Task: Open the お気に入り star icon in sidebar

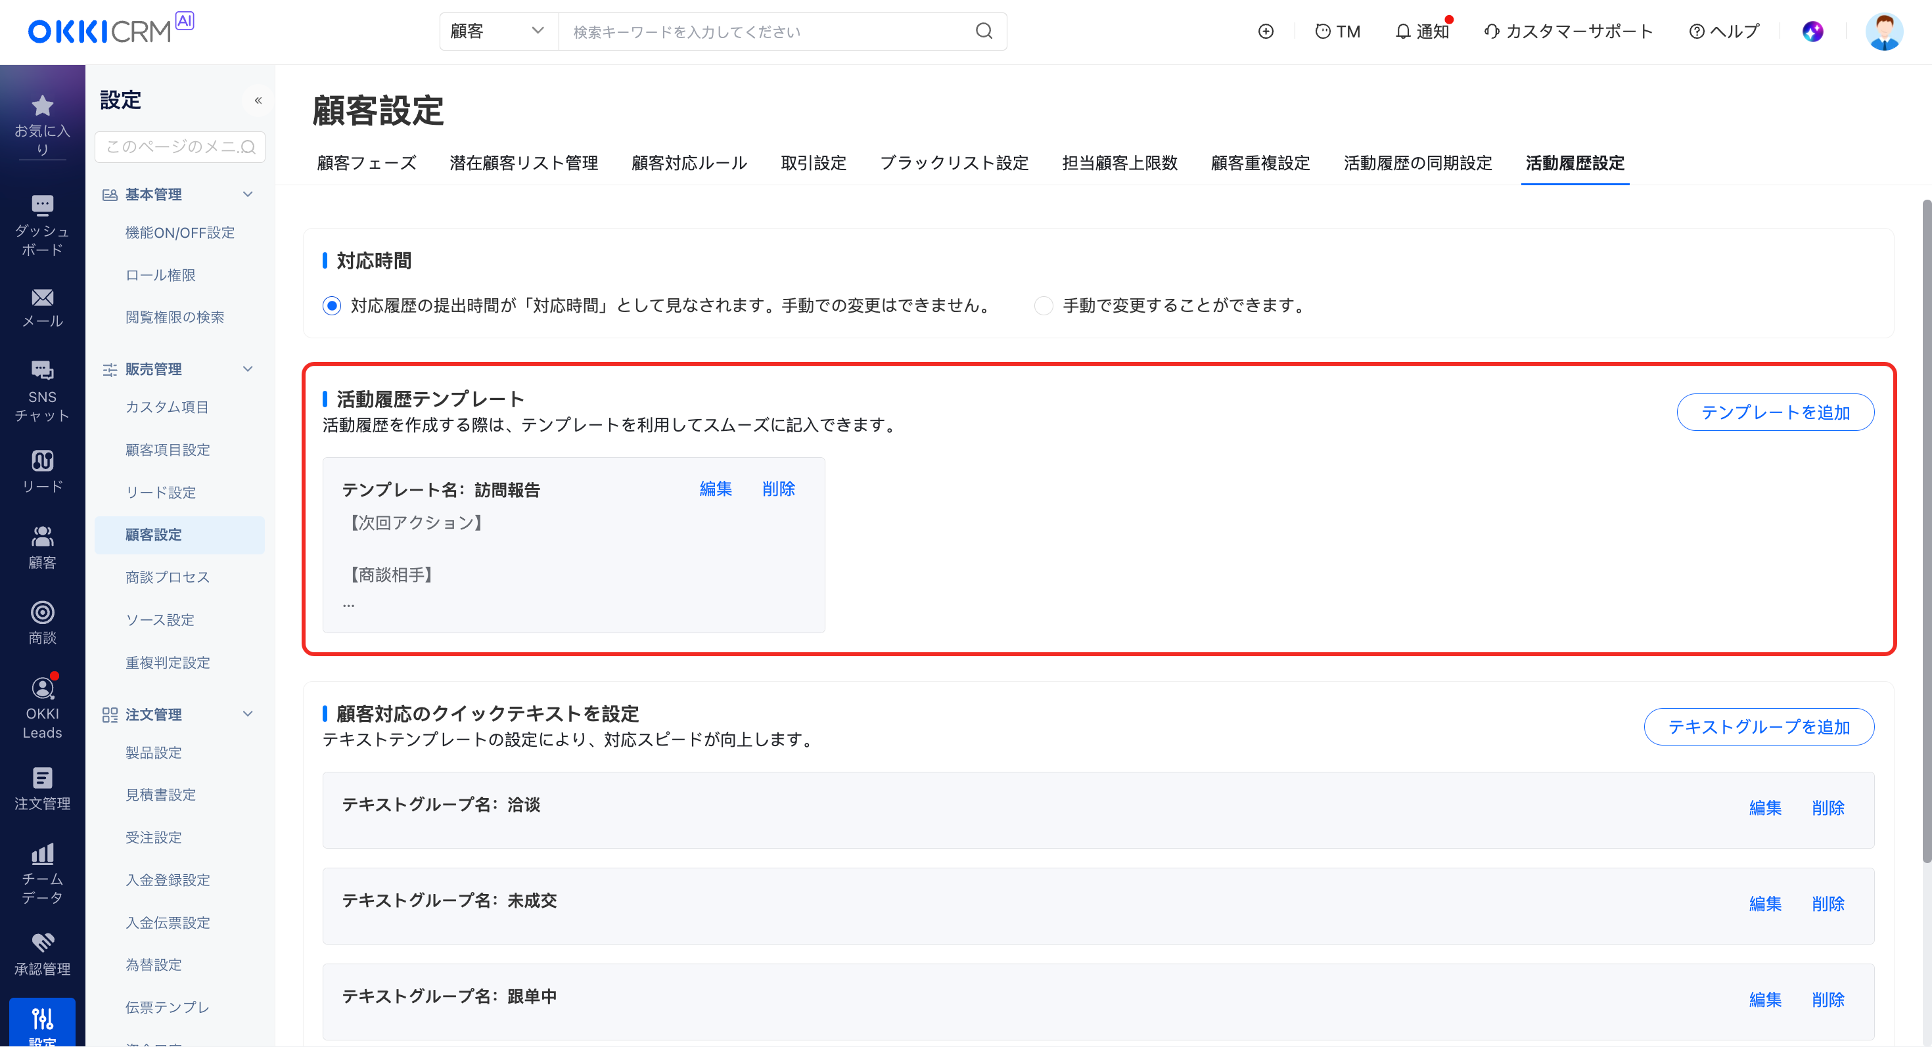Action: (42, 106)
